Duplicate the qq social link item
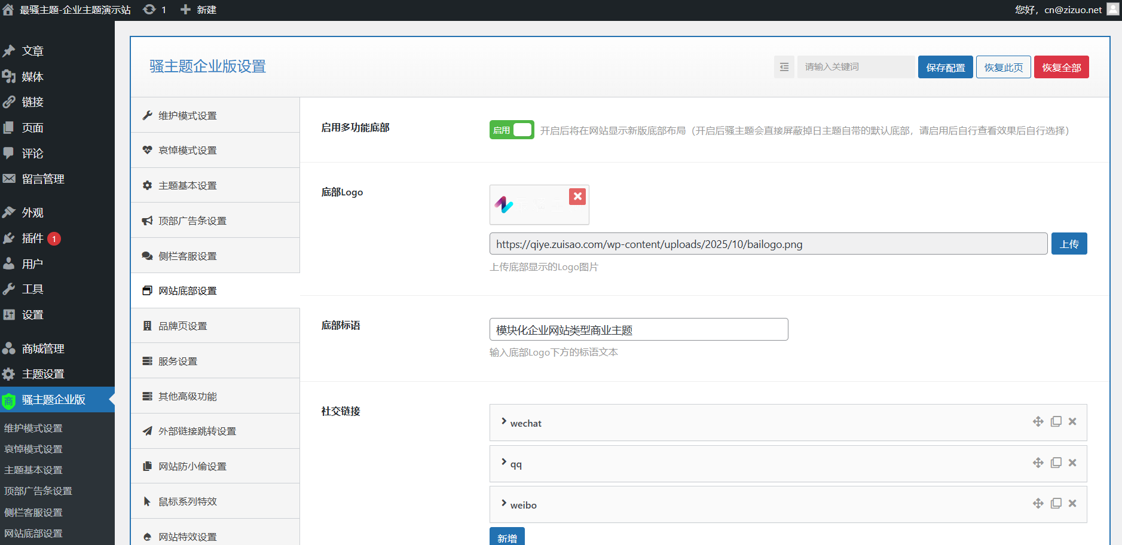This screenshot has height=545, width=1122. 1056,463
